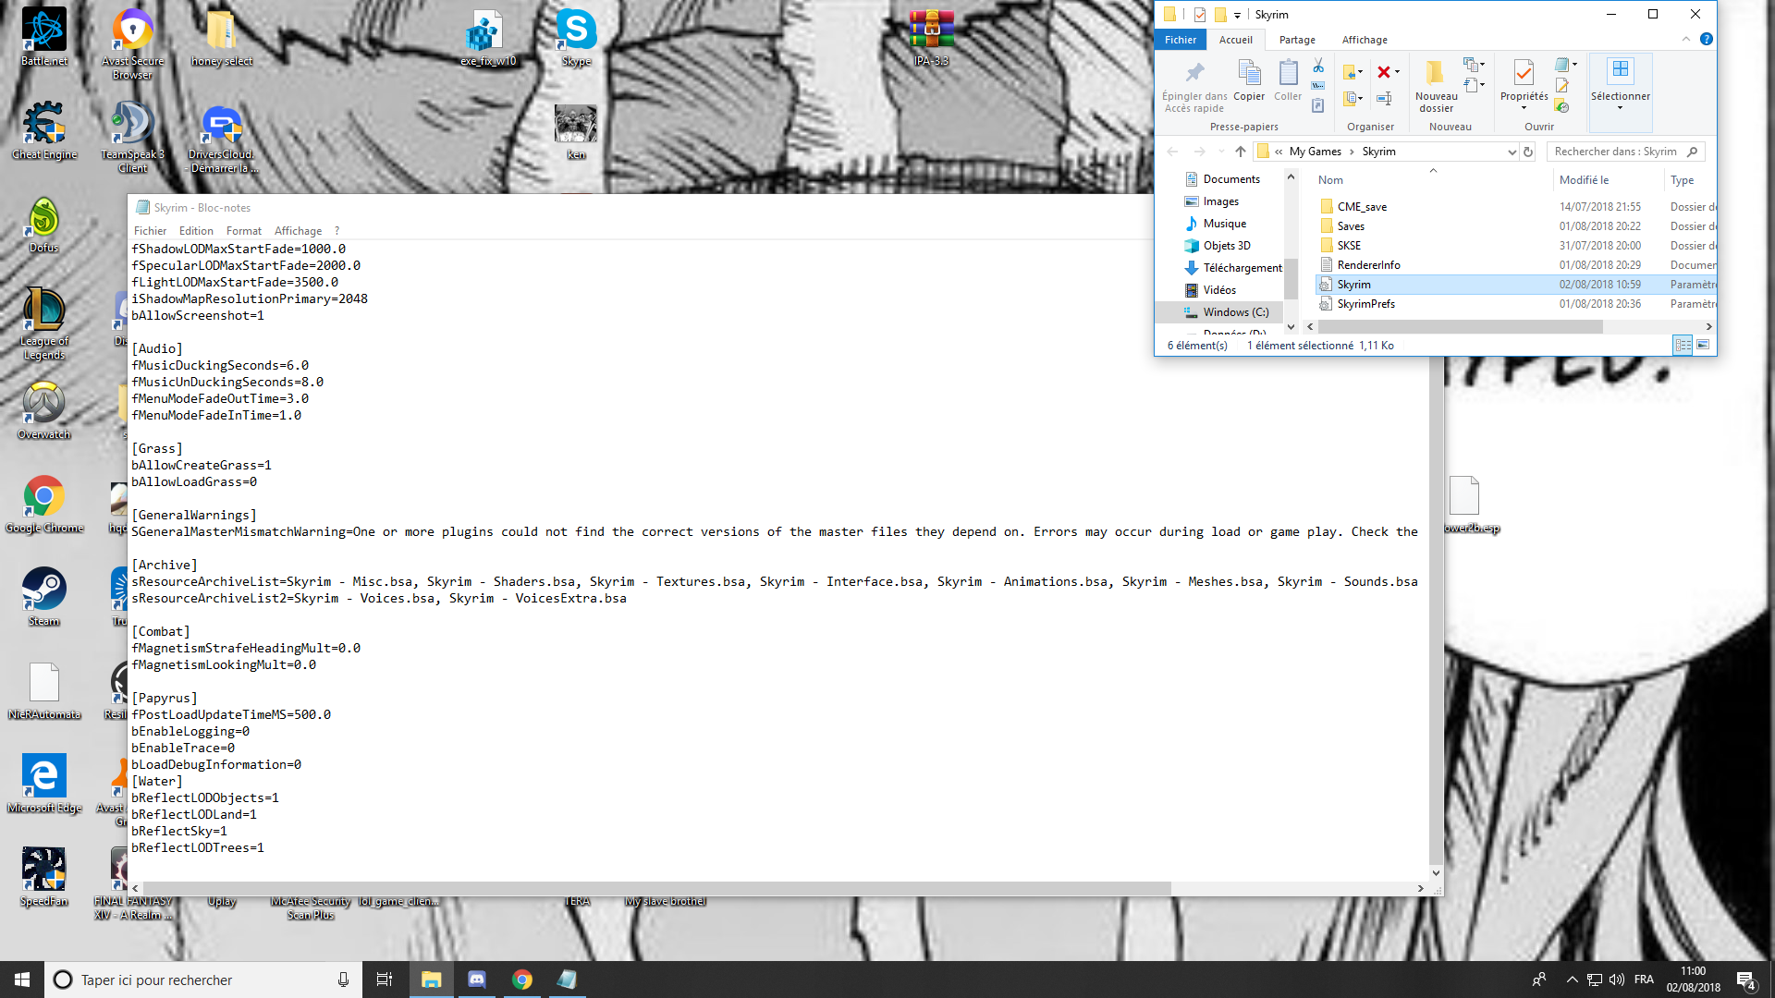Click the Paste shortcut icon in ribbon
This screenshot has height=998, width=1775.
pos(1318,105)
